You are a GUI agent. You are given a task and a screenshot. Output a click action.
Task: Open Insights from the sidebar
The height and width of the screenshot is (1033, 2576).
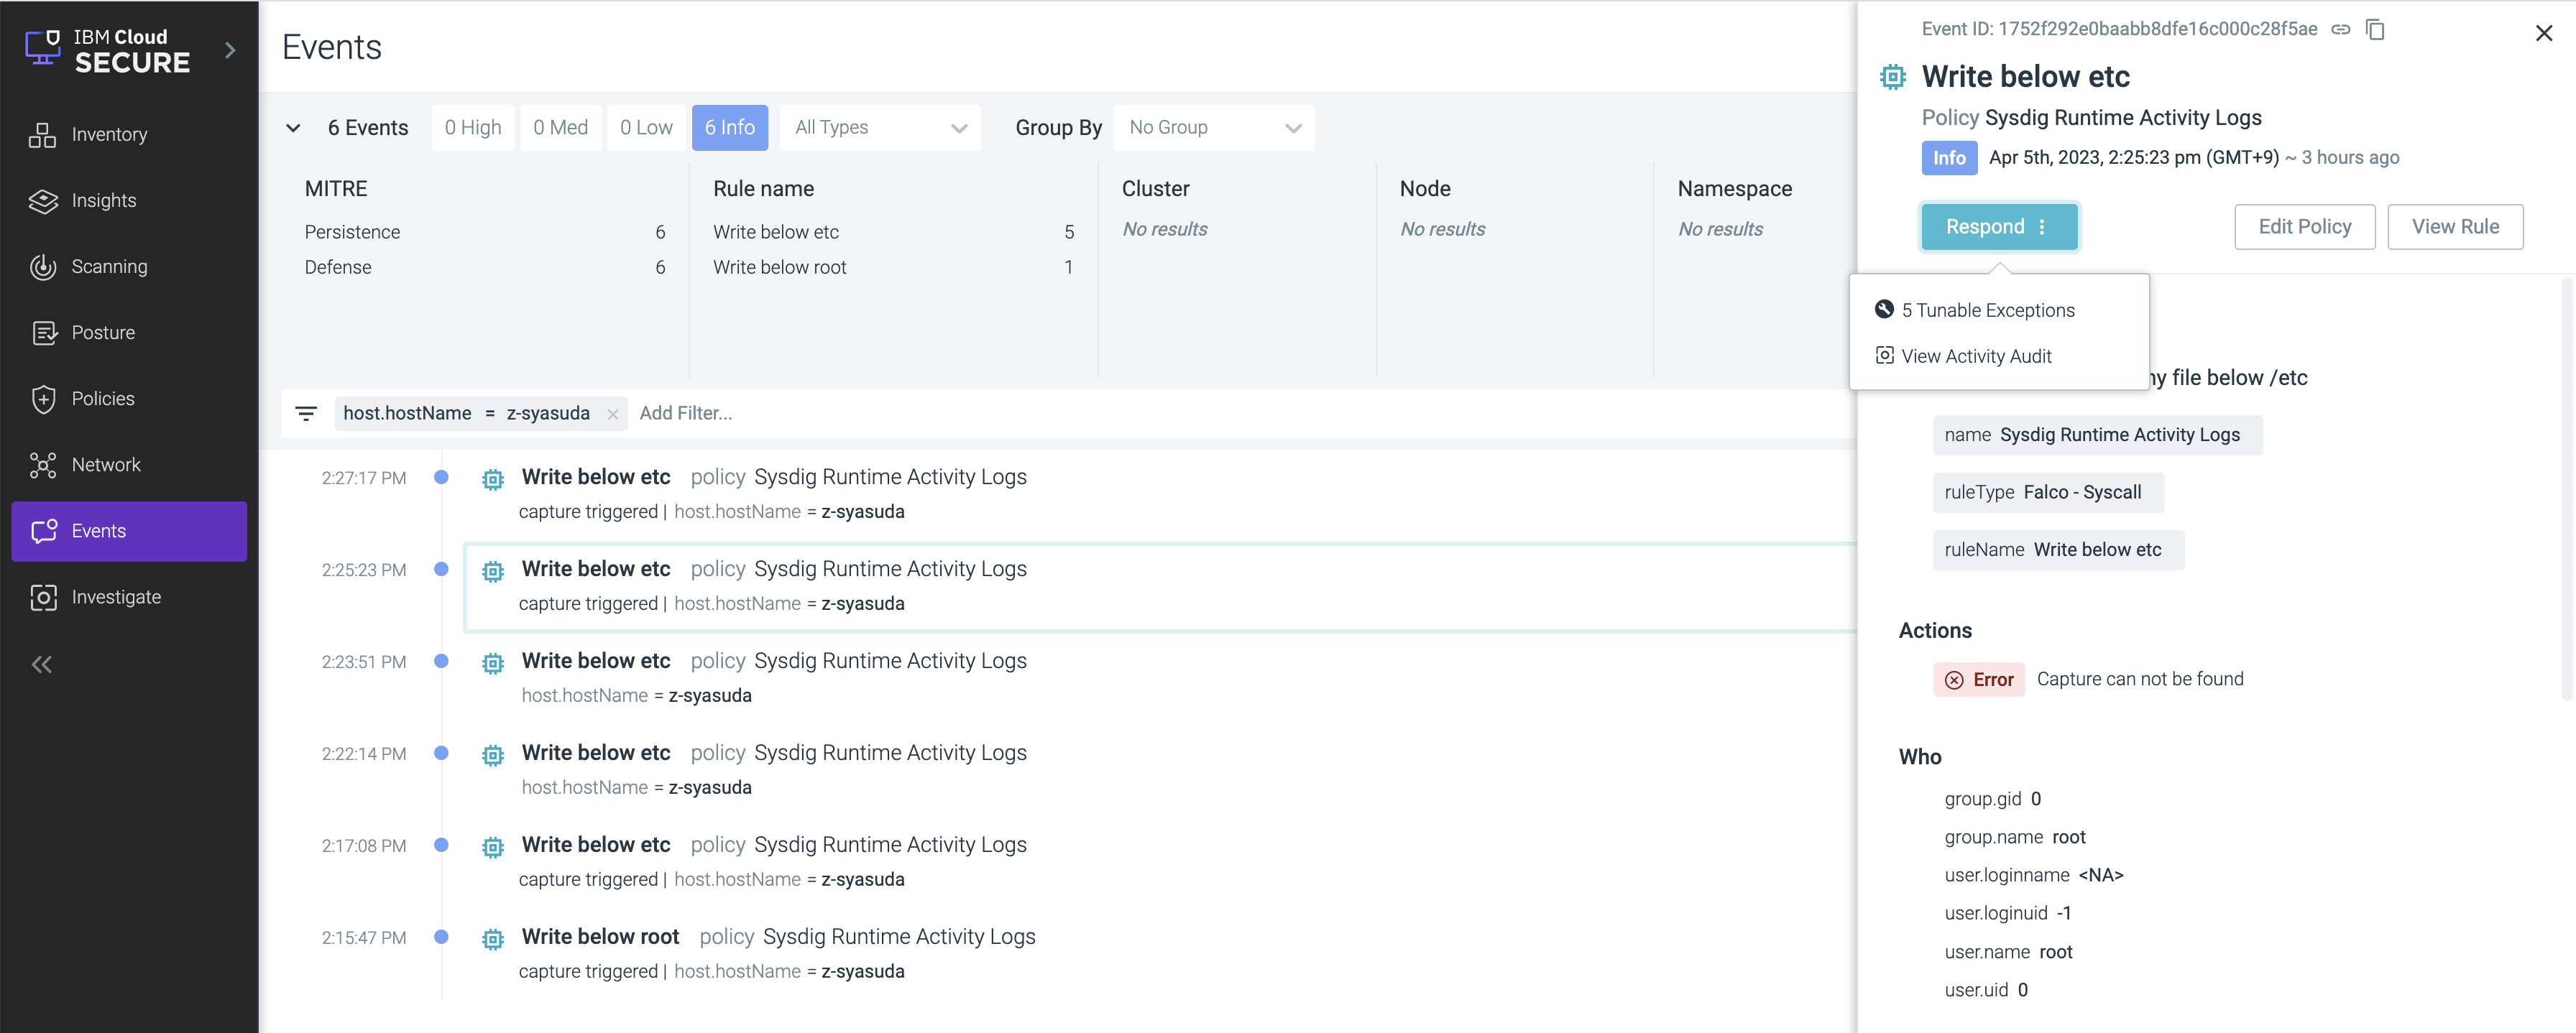[x=103, y=201]
